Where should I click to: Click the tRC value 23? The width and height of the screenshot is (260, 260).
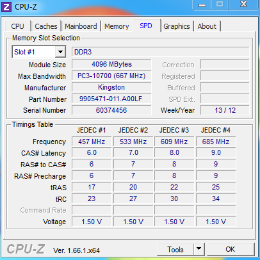pos(92,199)
